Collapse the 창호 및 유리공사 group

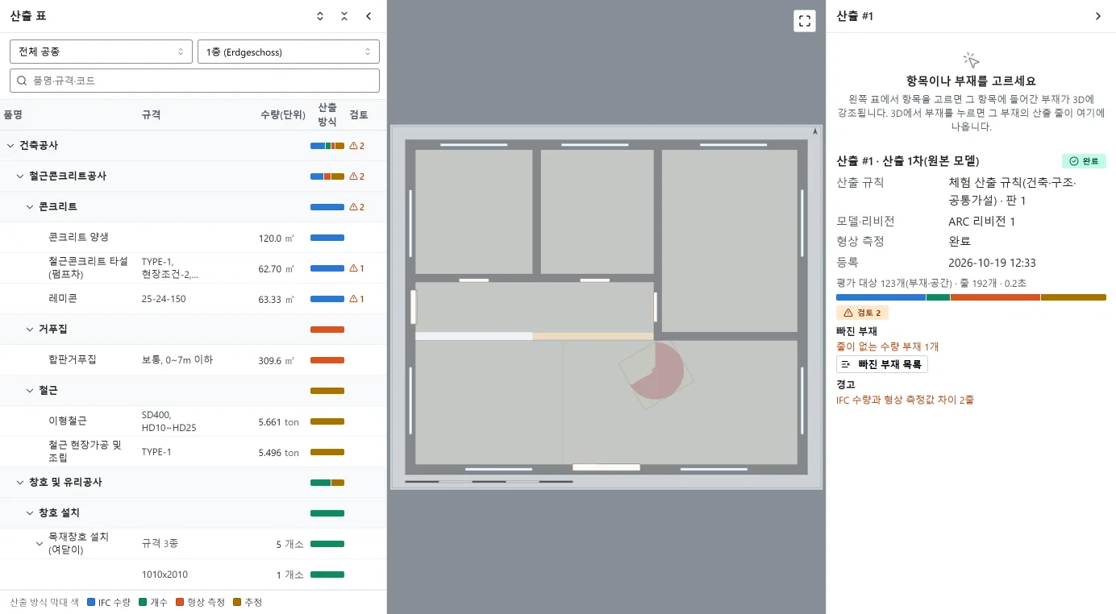[x=21, y=483]
